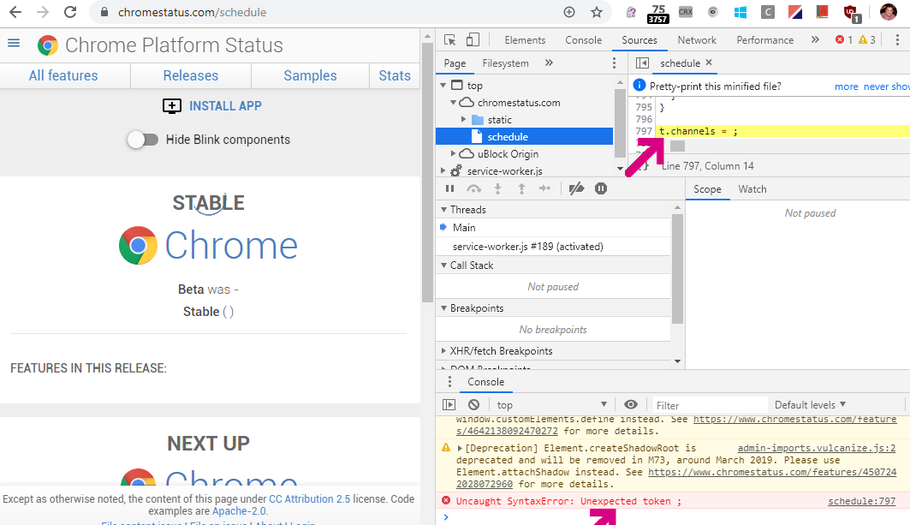Image resolution: width=910 pixels, height=525 pixels.
Task: Clear the console with the no-entry icon
Action: tap(474, 404)
